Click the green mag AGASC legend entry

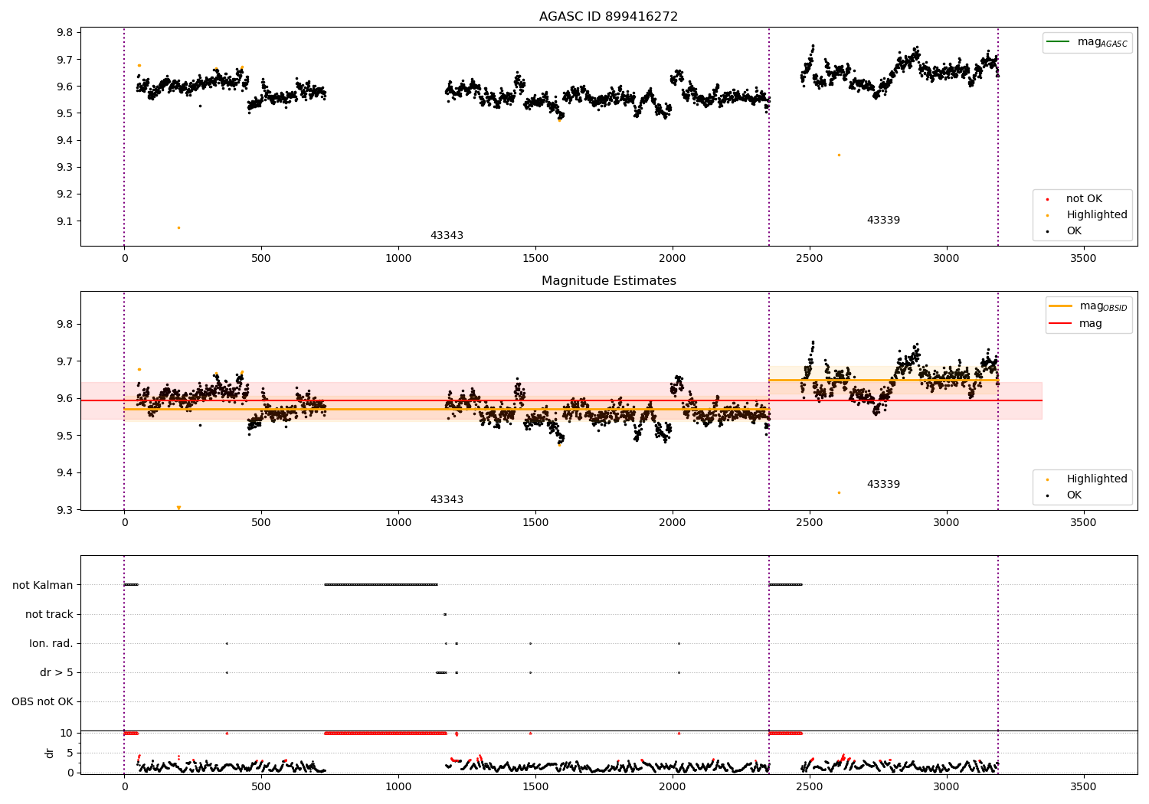click(1087, 42)
